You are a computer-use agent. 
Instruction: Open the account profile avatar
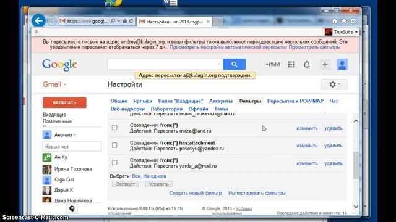click(342, 64)
